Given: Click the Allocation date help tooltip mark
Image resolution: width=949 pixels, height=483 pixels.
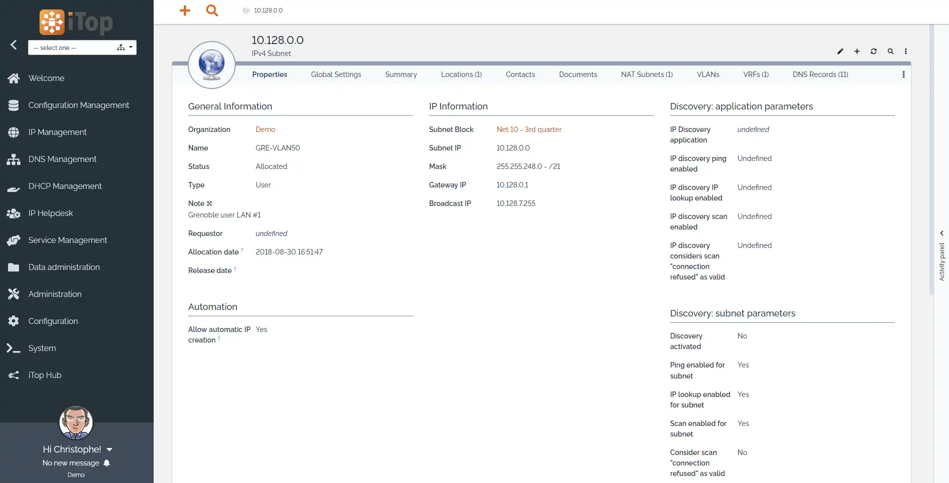Looking at the screenshot, I should click(x=242, y=249).
